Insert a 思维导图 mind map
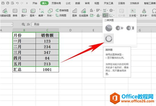This screenshot has width=156, height=106. pyautogui.click(x=62, y=10)
